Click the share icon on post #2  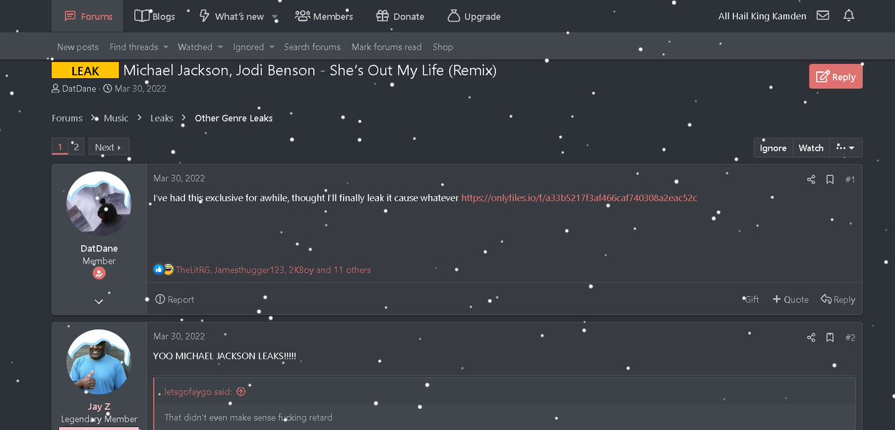[811, 338]
